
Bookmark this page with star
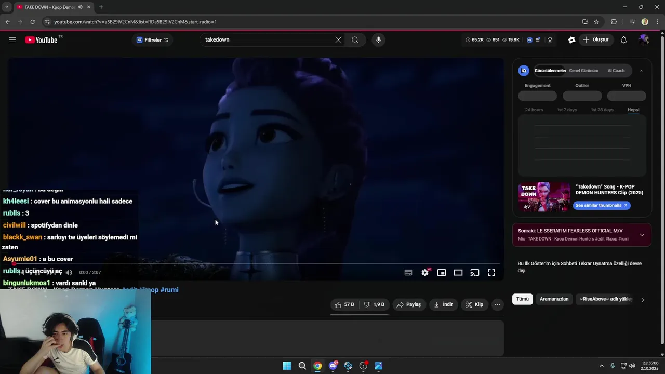click(596, 22)
